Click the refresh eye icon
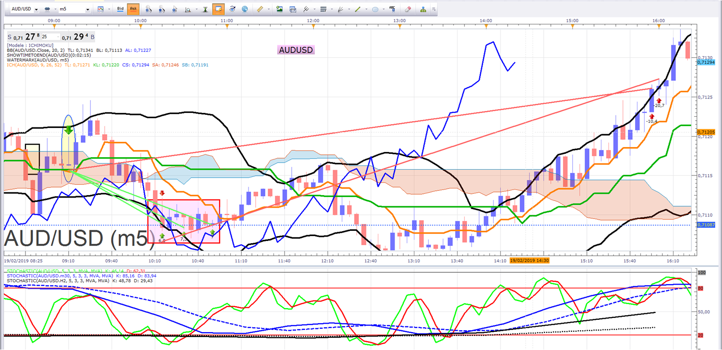The image size is (722, 350). tap(233, 9)
